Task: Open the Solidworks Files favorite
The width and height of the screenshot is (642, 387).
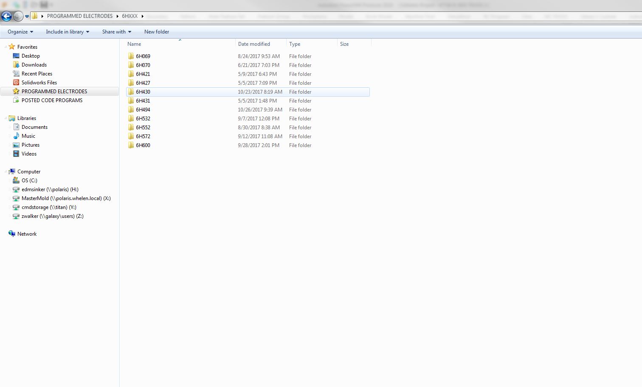Action: pyautogui.click(x=39, y=82)
